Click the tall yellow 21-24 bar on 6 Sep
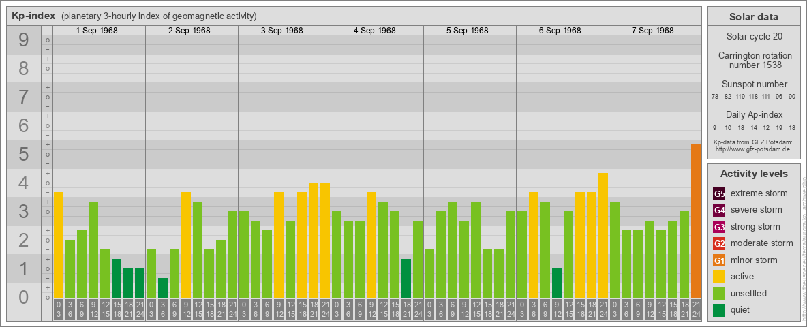The height and width of the screenshot is (327, 807). tap(603, 236)
